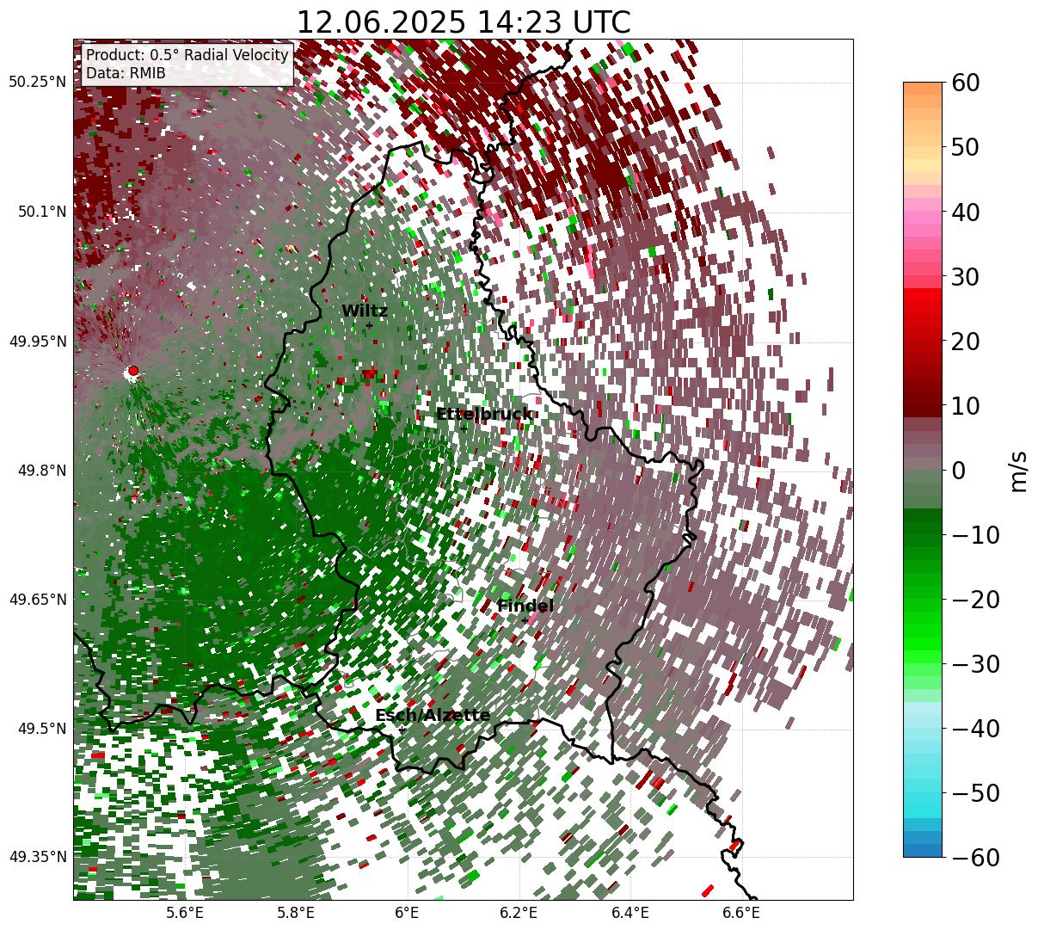Click the 6°E longitude label
This screenshot has height=930, width=1038.
[407, 913]
